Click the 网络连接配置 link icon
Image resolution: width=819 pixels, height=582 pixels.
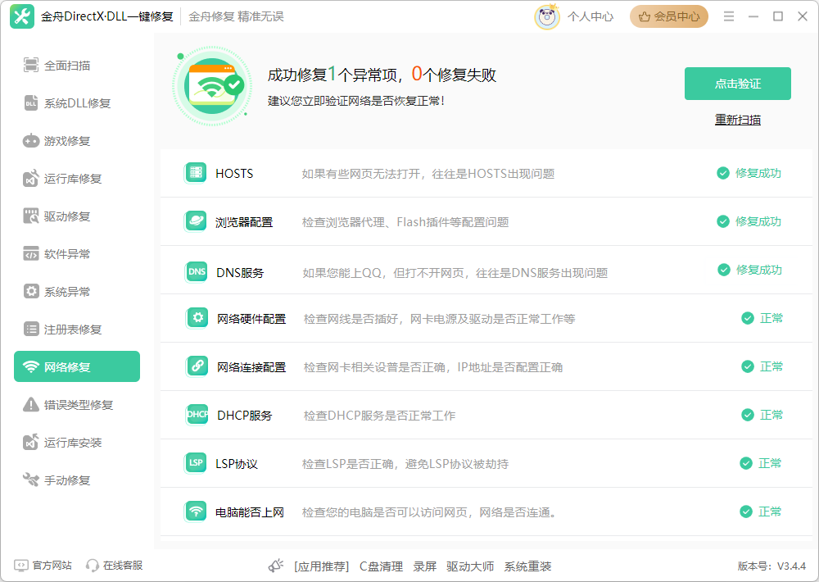coord(197,366)
